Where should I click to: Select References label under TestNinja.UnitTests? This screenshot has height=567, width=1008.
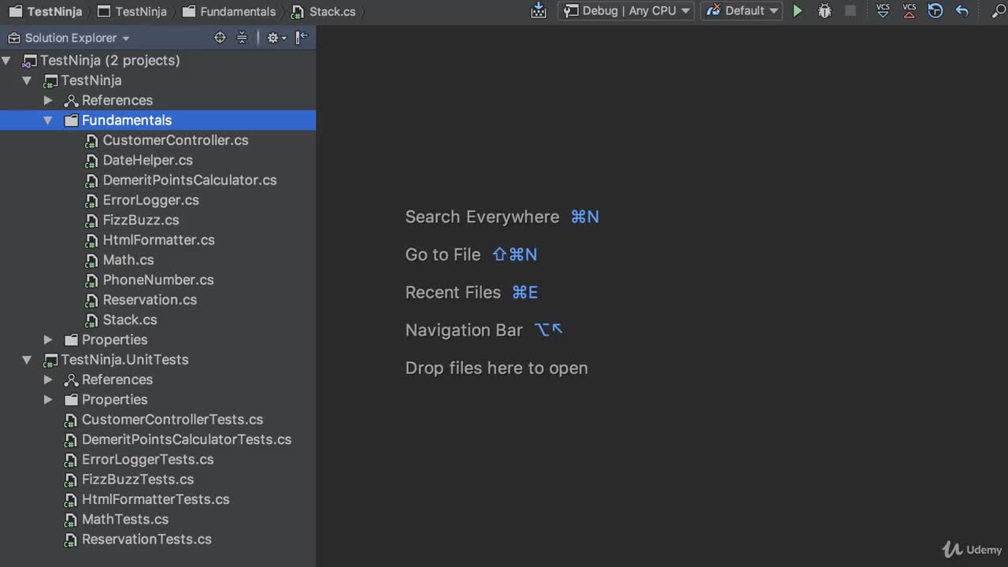(x=117, y=380)
